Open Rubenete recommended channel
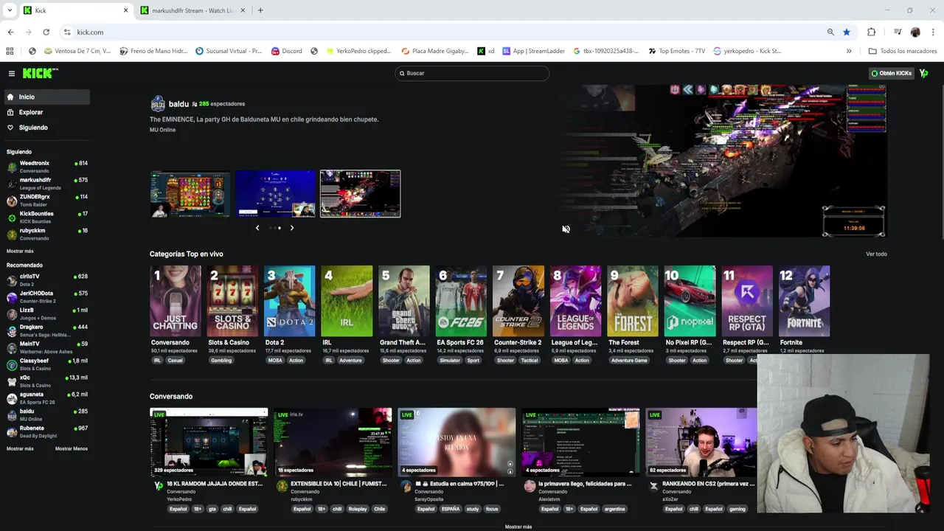944x531 pixels. 46,431
